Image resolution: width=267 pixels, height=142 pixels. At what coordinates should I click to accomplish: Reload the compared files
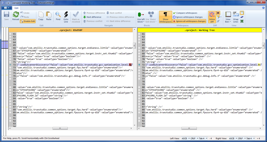pos(16,16)
